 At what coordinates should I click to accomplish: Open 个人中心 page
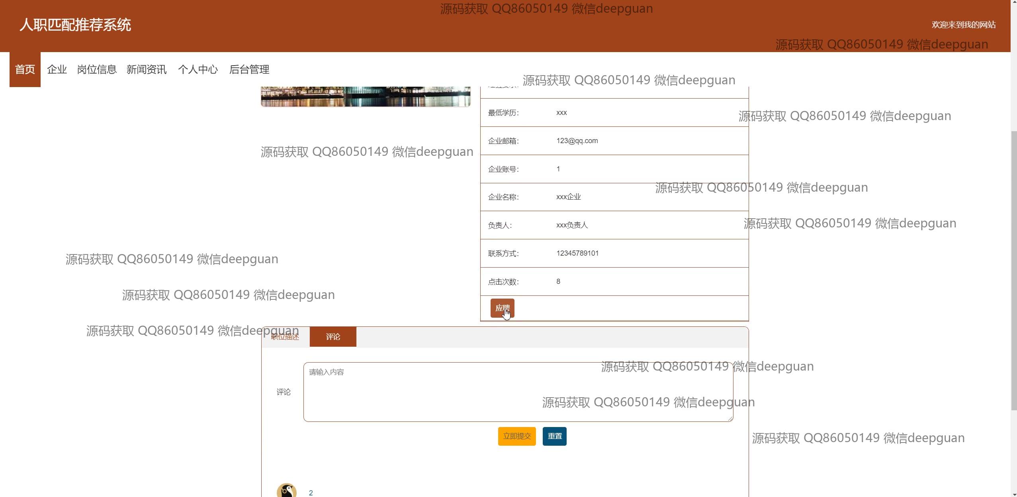pos(198,70)
